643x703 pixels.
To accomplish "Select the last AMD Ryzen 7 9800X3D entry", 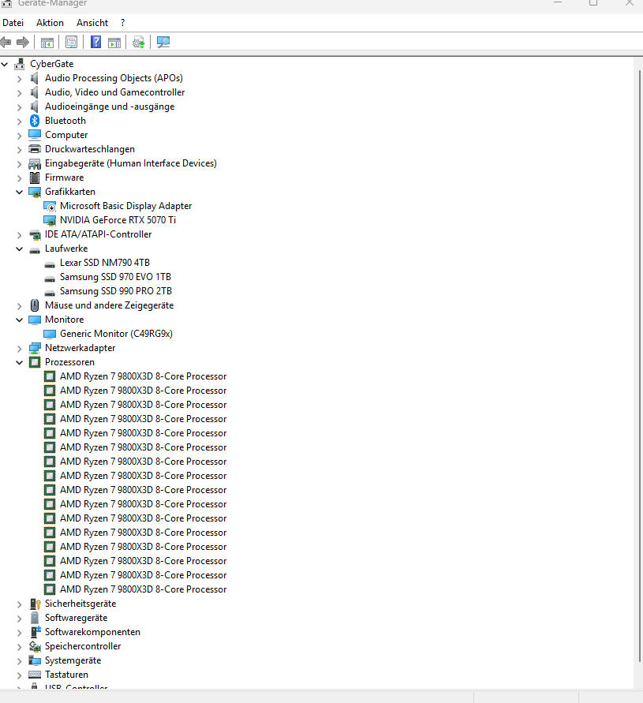I will 143,589.
